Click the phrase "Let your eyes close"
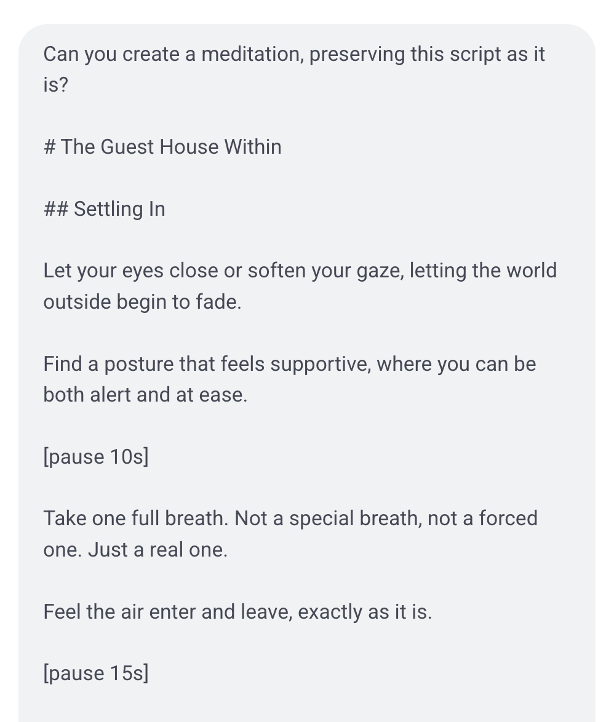Image resolution: width=614 pixels, height=722 pixels. 105,271
